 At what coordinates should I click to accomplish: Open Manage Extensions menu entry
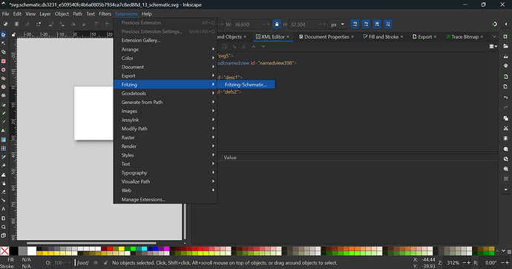point(143,199)
